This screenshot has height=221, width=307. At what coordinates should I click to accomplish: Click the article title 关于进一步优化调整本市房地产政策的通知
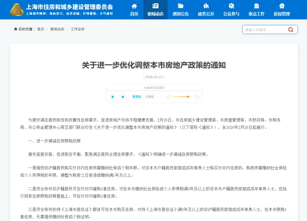point(154,65)
